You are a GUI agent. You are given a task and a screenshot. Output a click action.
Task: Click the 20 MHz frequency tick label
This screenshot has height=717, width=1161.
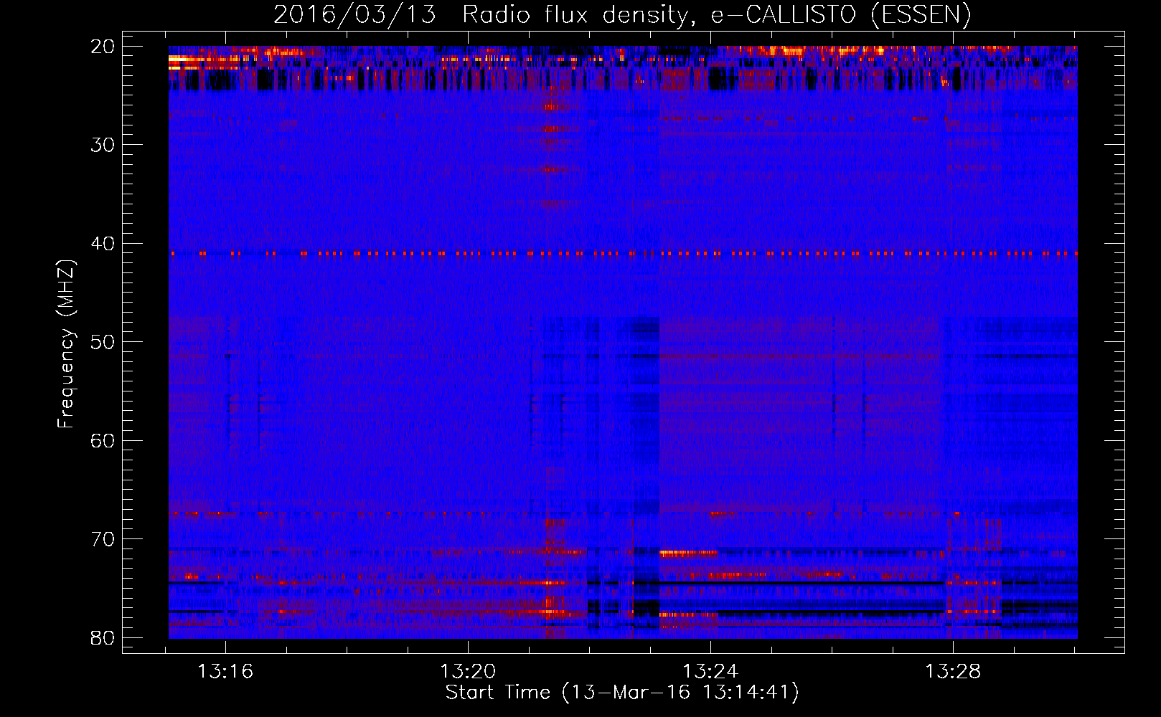click(x=103, y=47)
